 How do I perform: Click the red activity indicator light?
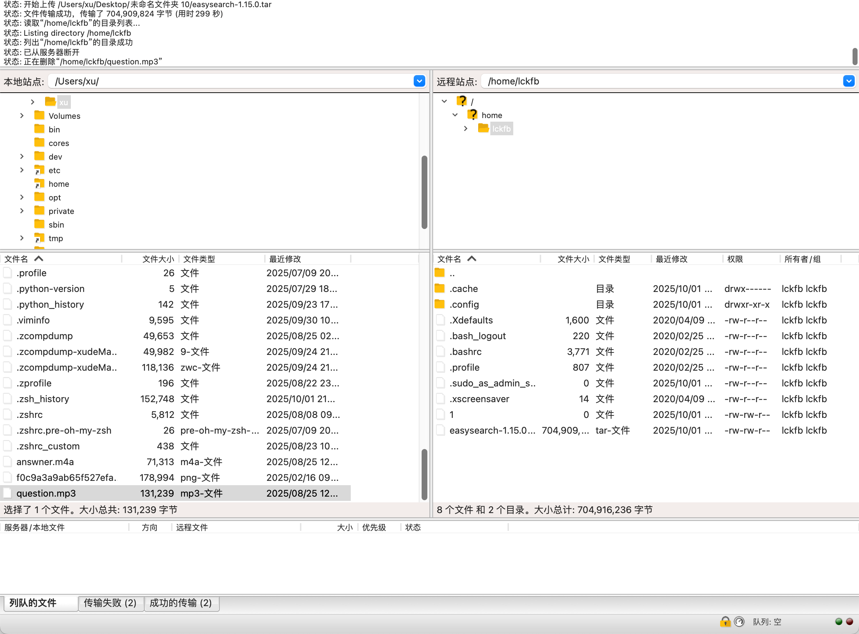coord(849,621)
